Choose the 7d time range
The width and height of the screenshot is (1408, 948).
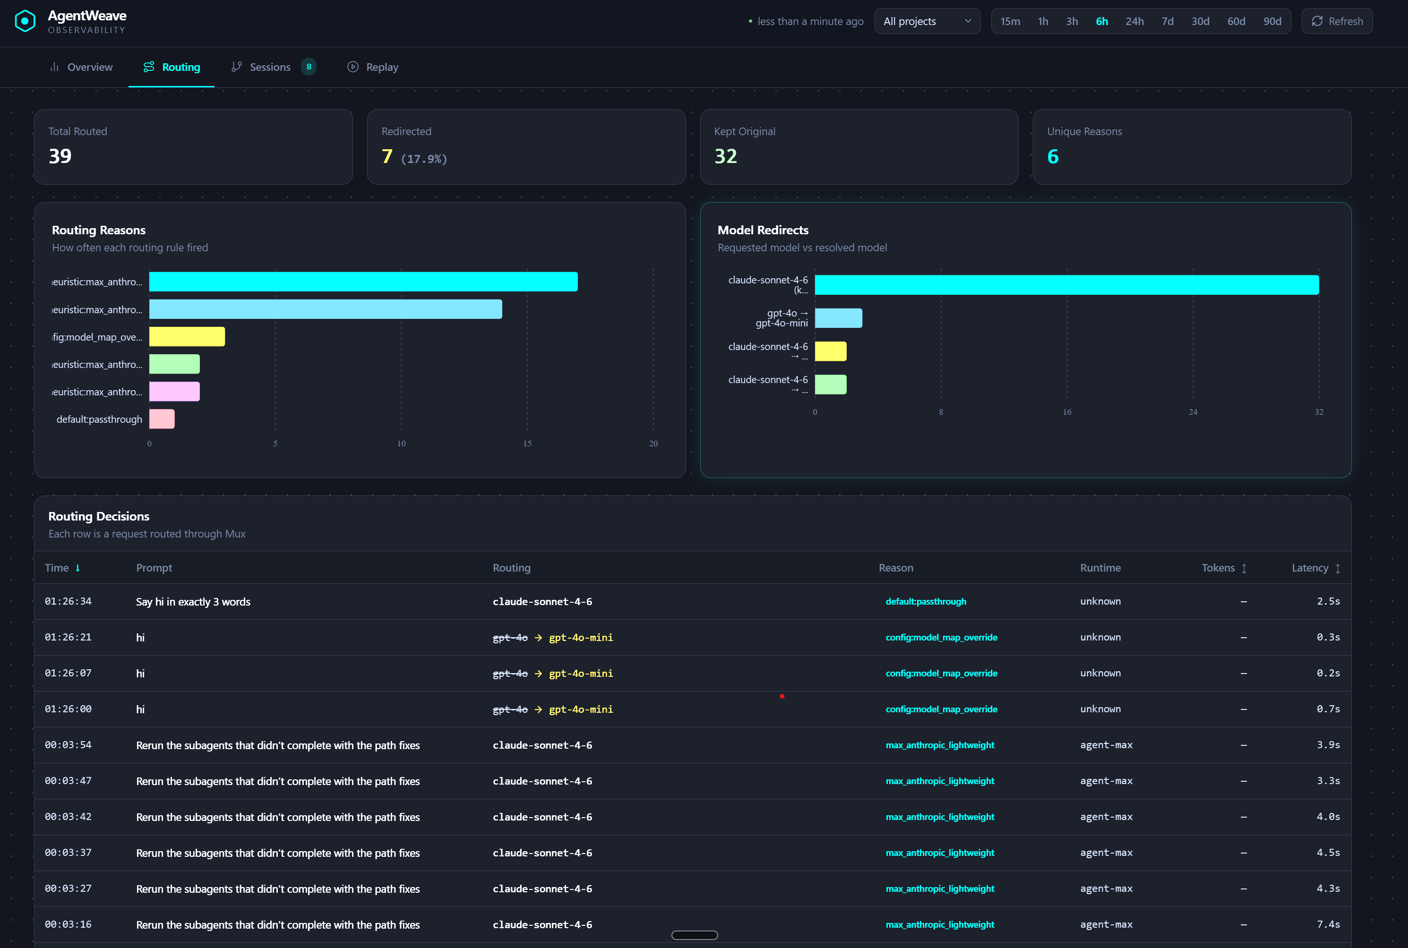[x=1168, y=21]
